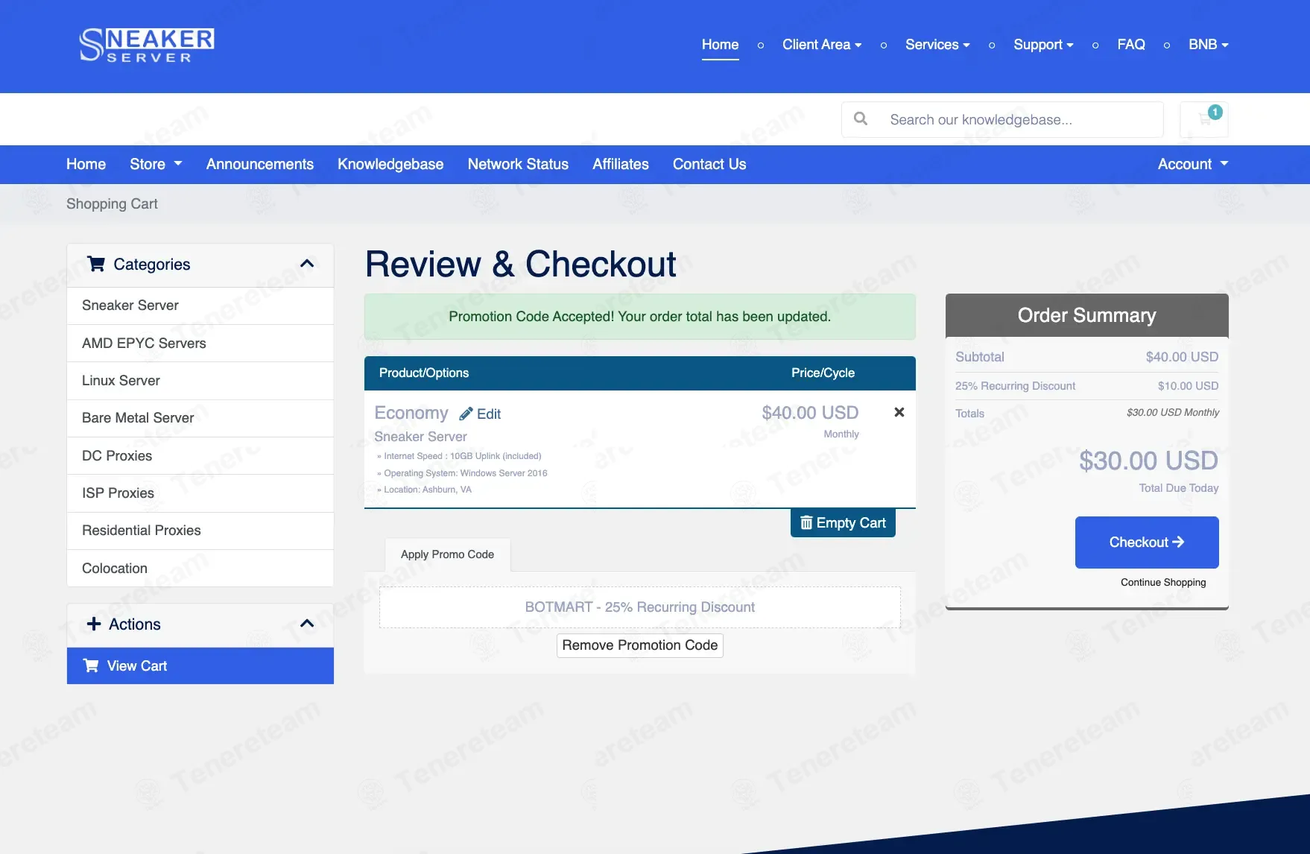Open Affiliates in the navbar
Image resolution: width=1310 pixels, height=854 pixels.
point(621,164)
